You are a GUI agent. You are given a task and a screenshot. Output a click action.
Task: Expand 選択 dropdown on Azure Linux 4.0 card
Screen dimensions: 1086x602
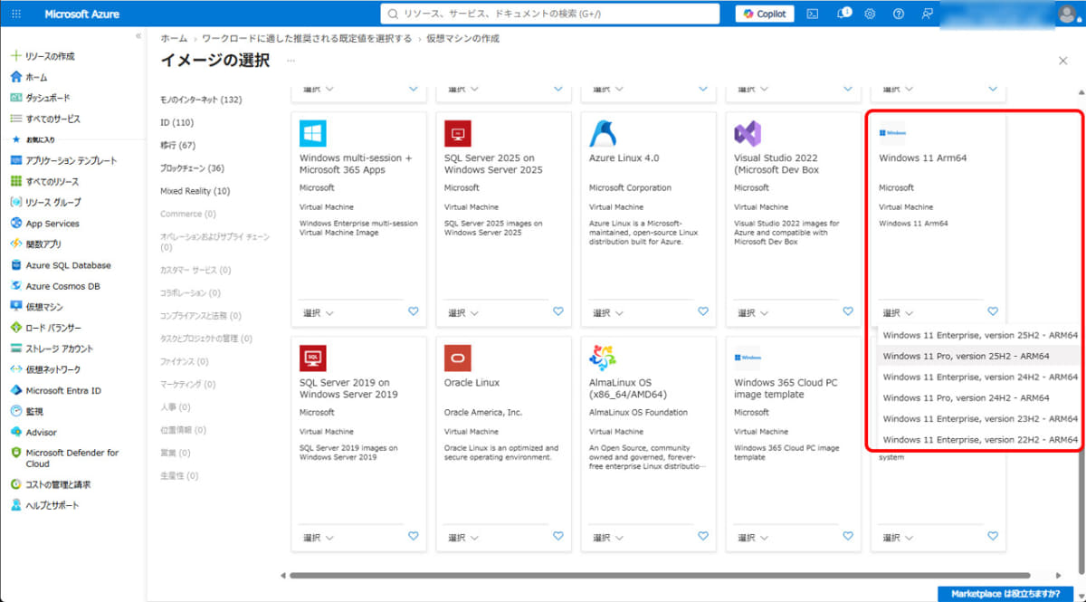608,312
